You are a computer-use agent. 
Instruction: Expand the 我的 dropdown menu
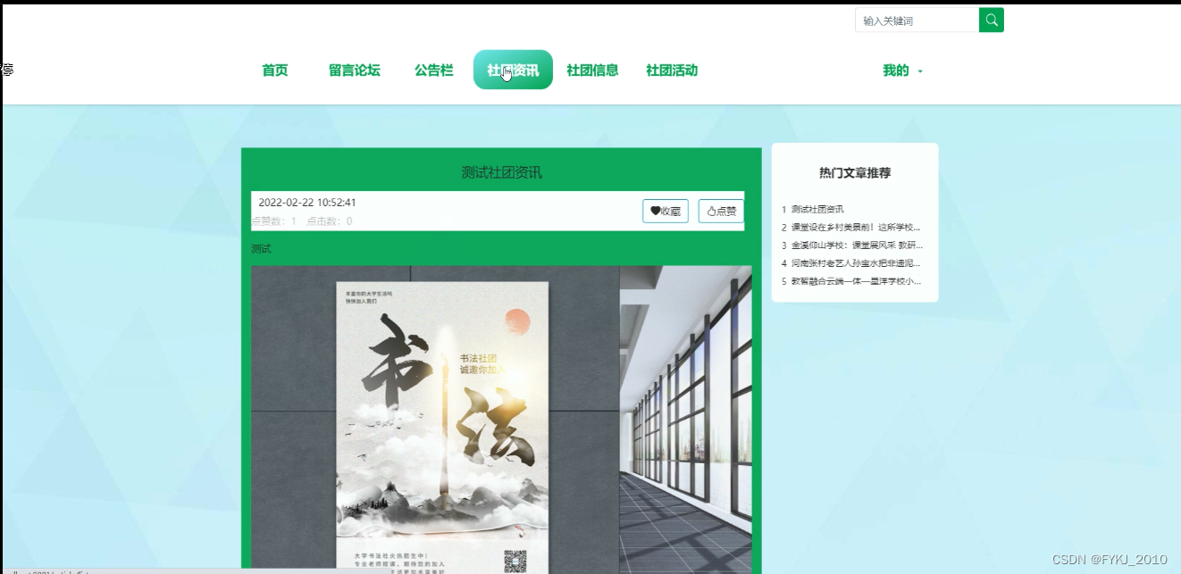tap(902, 71)
